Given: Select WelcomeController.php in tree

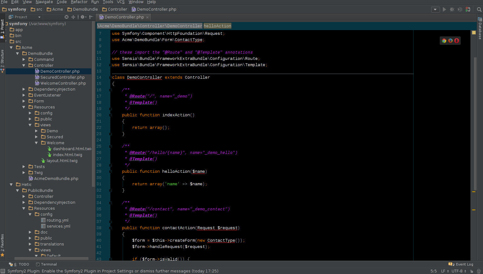Looking at the screenshot, I should (60, 83).
